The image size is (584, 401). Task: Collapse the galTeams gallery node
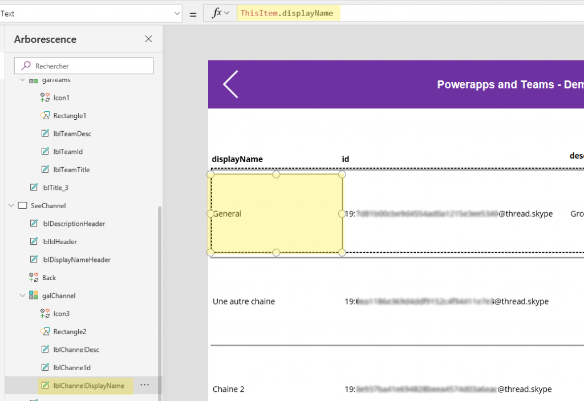pyautogui.click(x=22, y=80)
